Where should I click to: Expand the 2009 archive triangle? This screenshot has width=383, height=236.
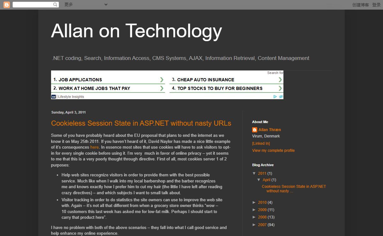click(254, 210)
